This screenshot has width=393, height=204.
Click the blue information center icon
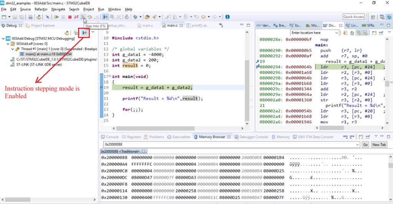click(x=227, y=17)
